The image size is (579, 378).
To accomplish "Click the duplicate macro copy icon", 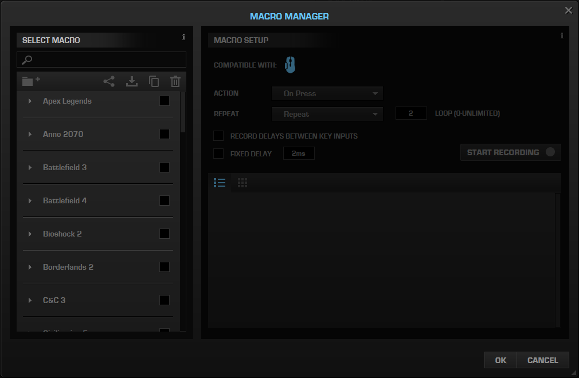I will pos(154,81).
